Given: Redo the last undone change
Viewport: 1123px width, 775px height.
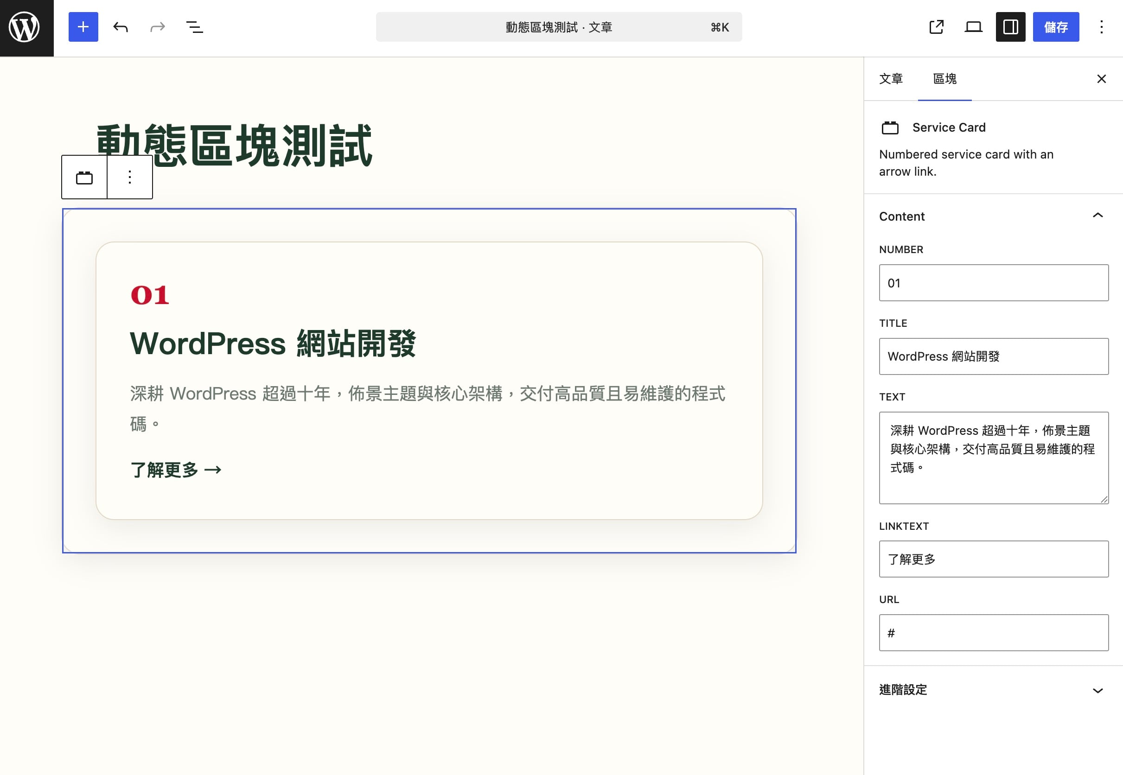Looking at the screenshot, I should [x=157, y=27].
